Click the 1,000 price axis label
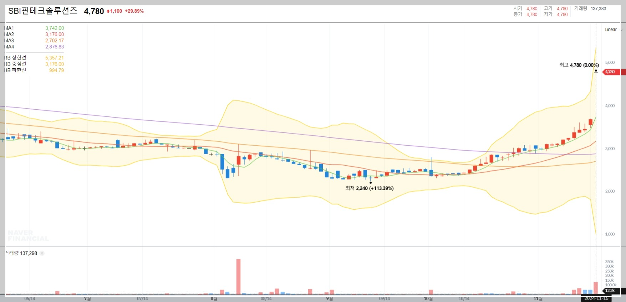This screenshot has width=626, height=302. [610, 234]
